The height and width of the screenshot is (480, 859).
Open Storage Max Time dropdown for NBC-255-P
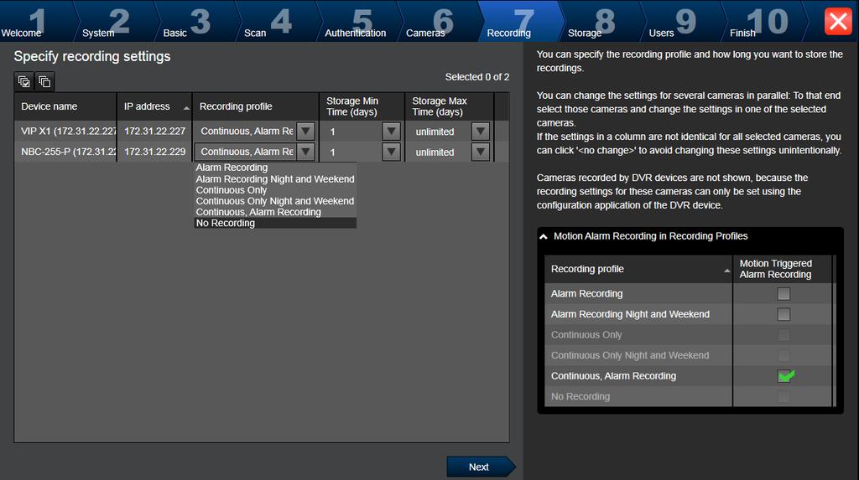(x=481, y=152)
